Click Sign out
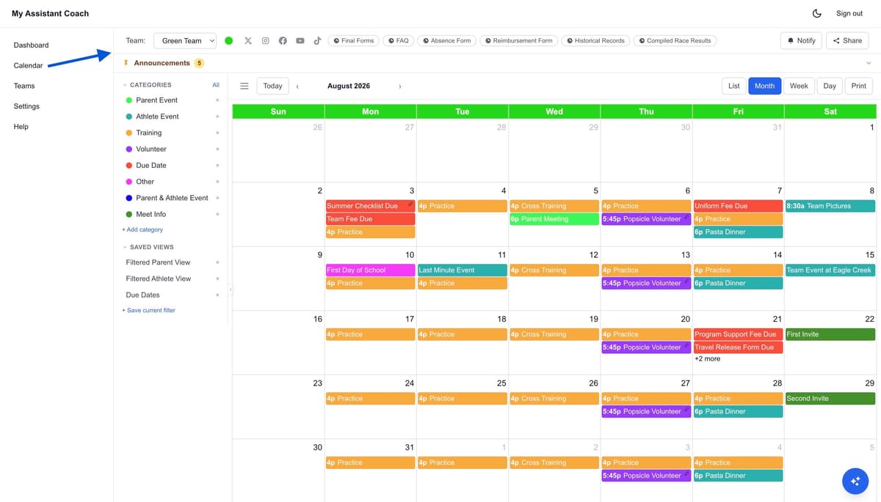The width and height of the screenshot is (881, 502). coord(849,13)
